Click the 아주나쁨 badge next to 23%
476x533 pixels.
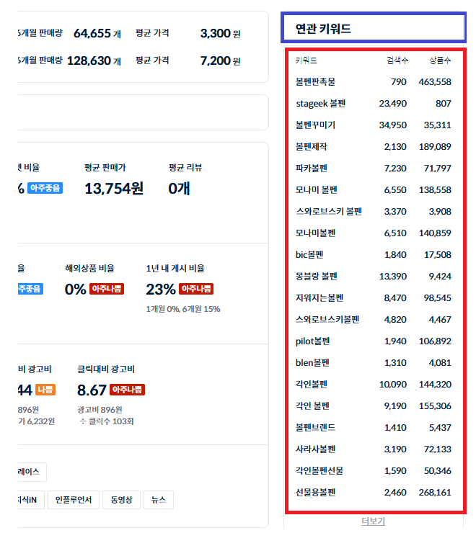(x=196, y=289)
